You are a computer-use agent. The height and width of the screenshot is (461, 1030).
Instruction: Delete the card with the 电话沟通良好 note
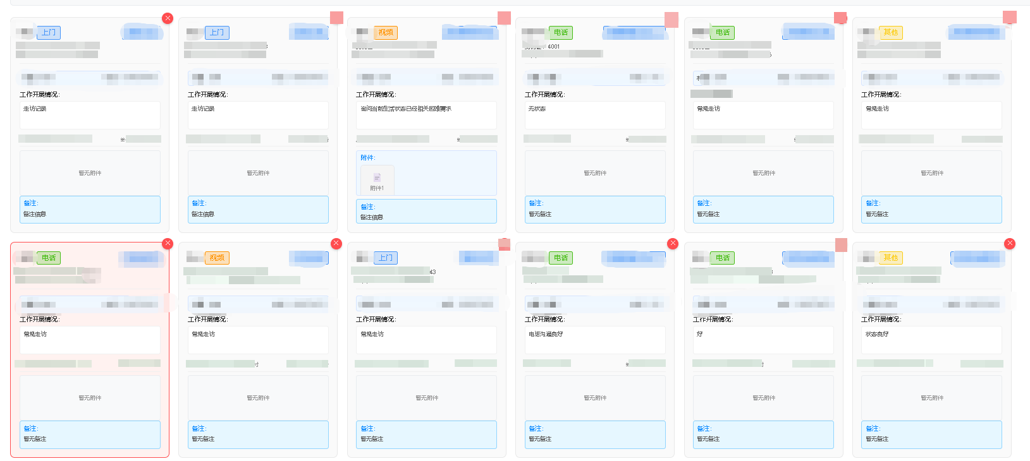pyautogui.click(x=673, y=244)
